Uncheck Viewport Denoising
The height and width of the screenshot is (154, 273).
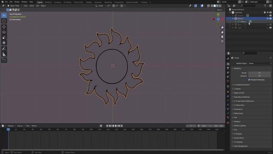click(x=249, y=80)
